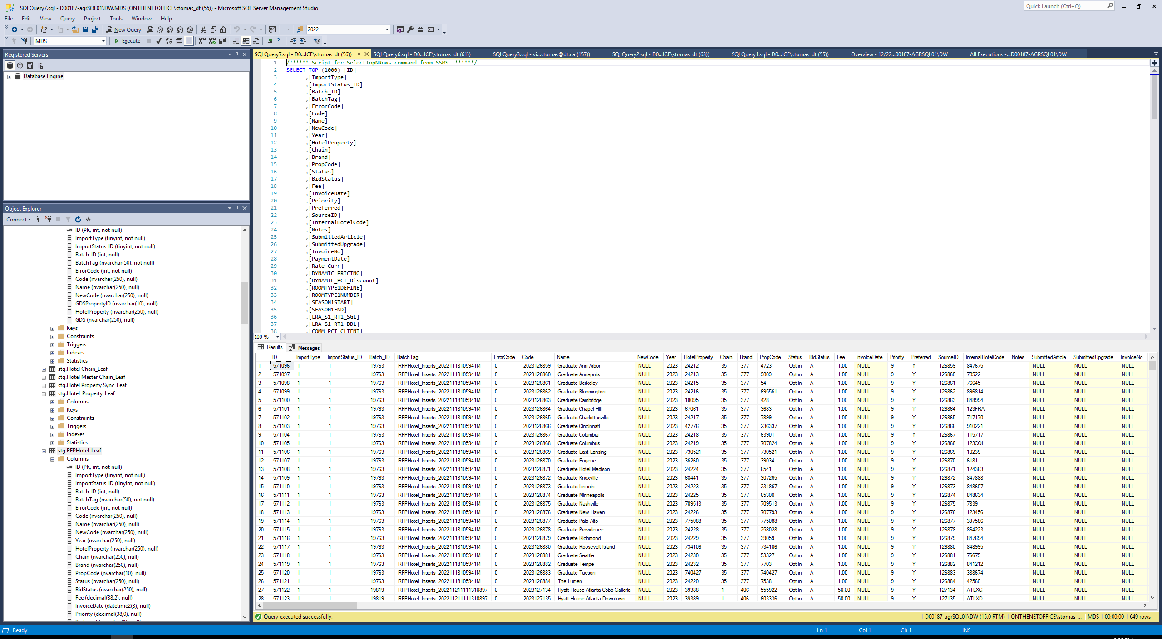Switch to the SQLQuery6.sql tab
This screenshot has width=1162, height=639.
pos(421,54)
